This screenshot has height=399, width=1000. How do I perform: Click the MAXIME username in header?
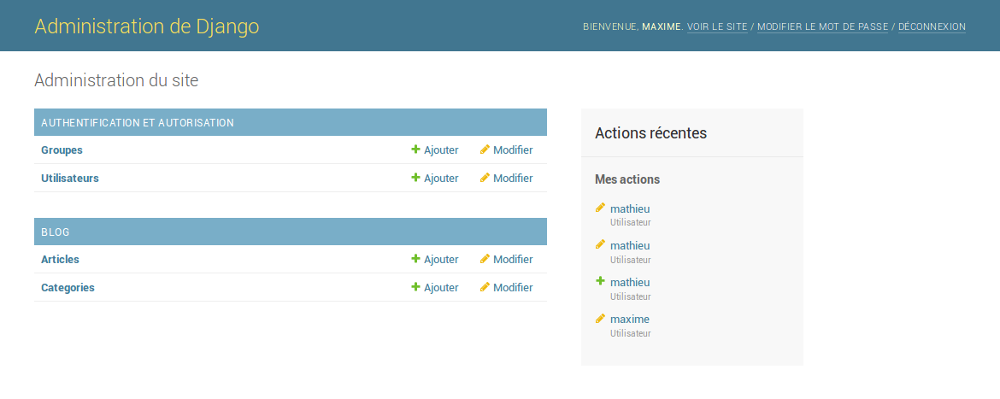(x=662, y=26)
